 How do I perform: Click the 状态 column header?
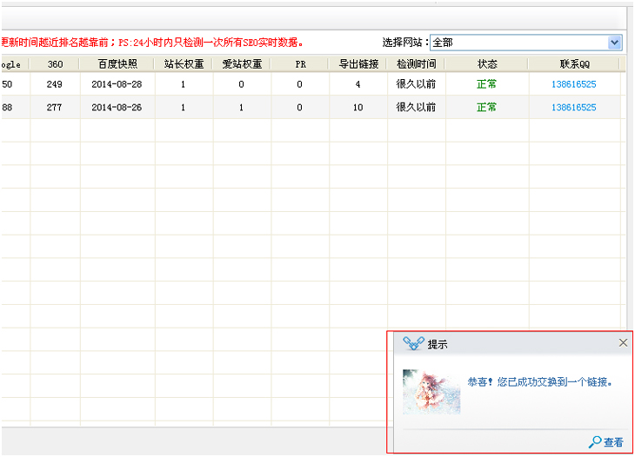487,63
